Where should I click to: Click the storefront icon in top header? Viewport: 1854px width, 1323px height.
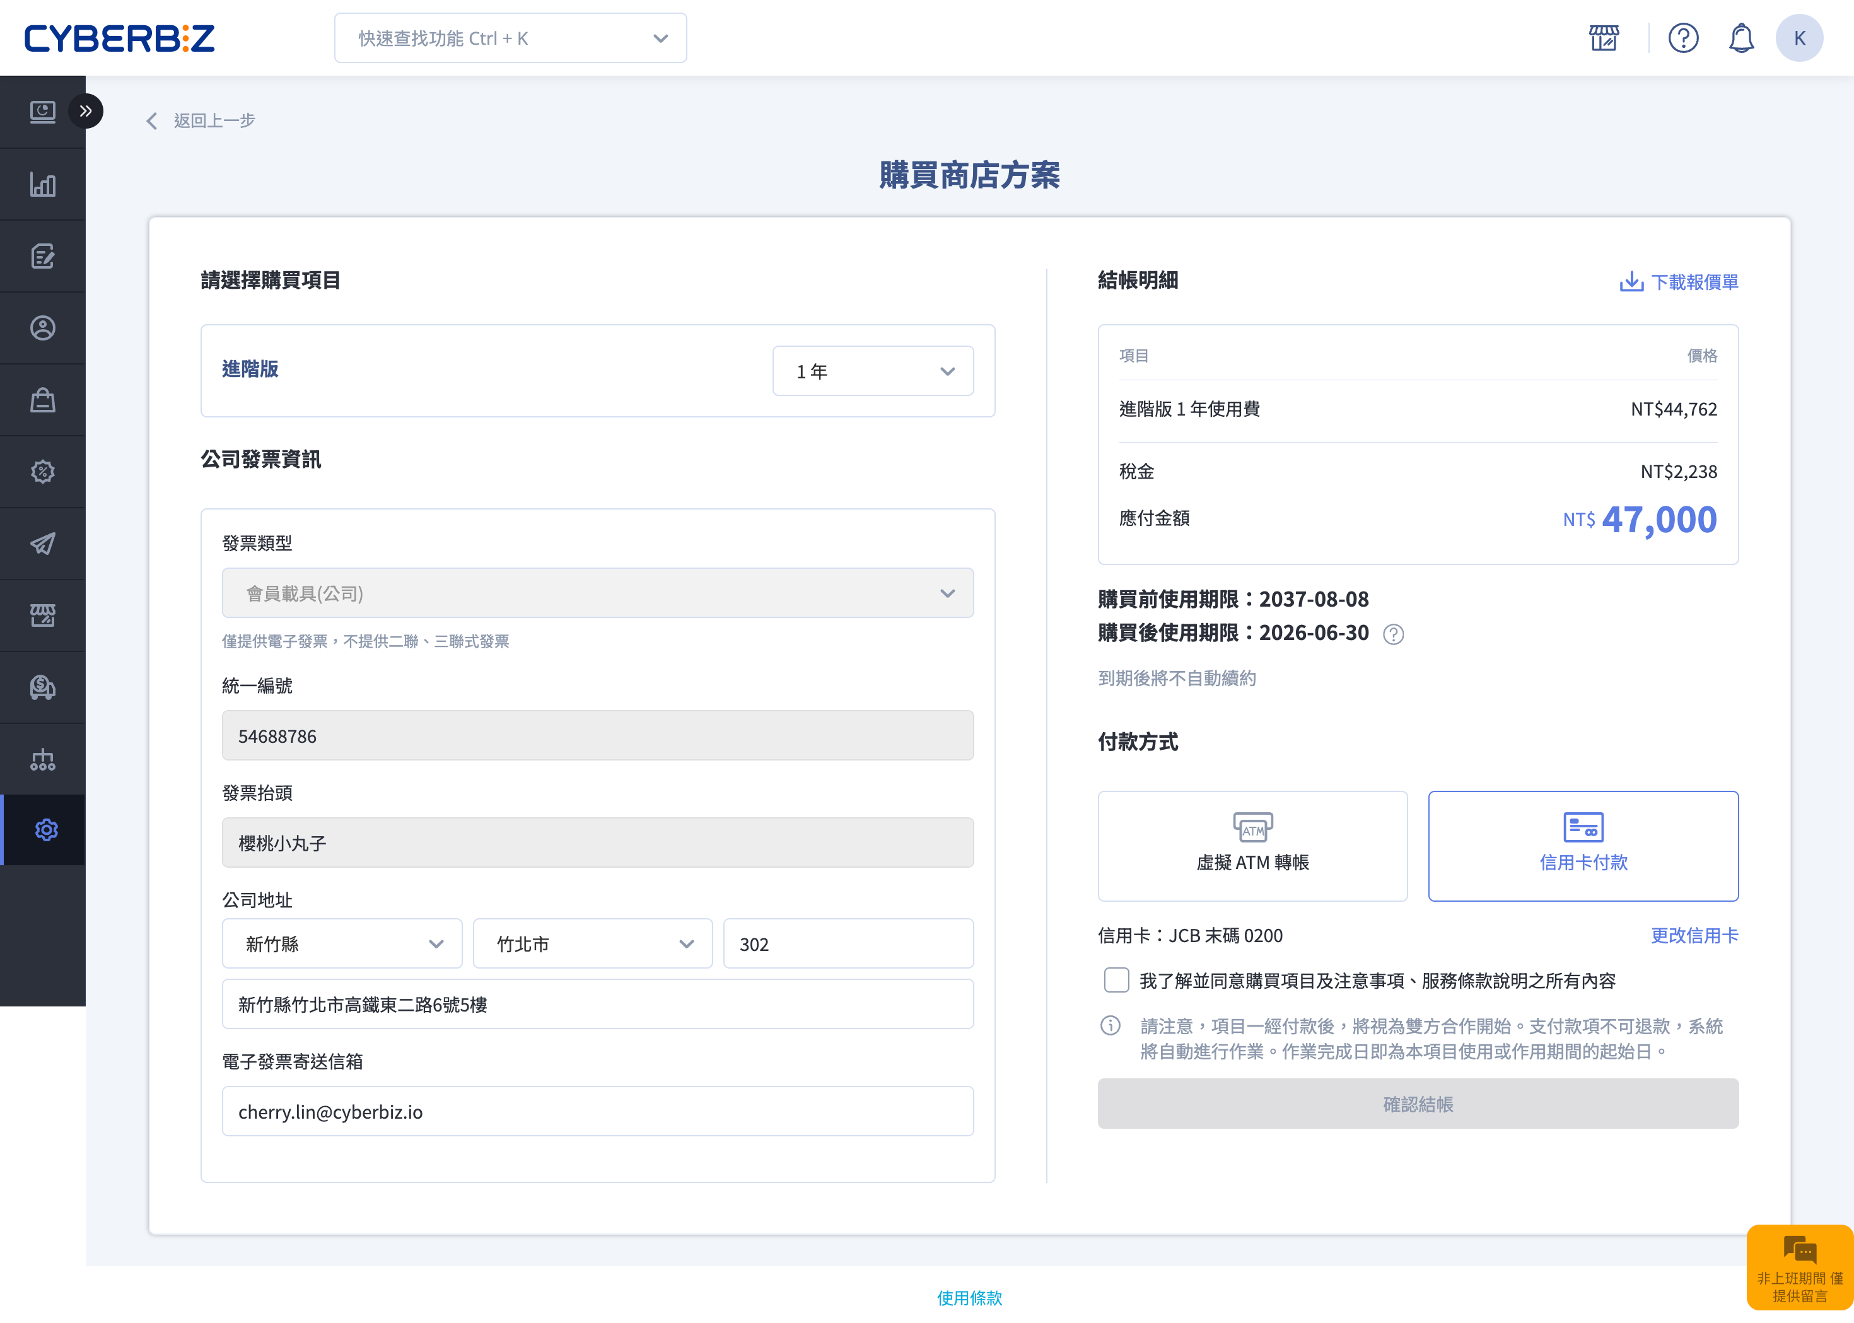point(1604,37)
